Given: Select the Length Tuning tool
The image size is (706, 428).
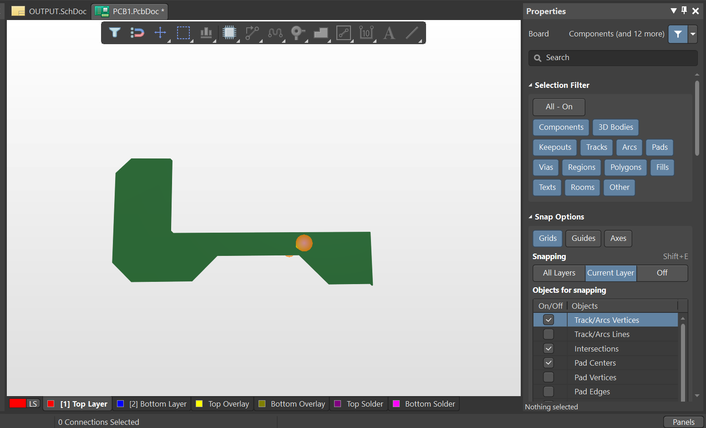Looking at the screenshot, I should [275, 33].
